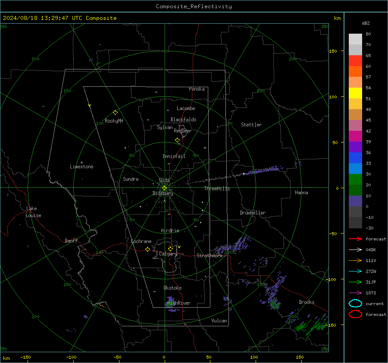Click yellow diamond marker below Cochrane
Viewport: 388px width, 363px height.
(x=148, y=249)
